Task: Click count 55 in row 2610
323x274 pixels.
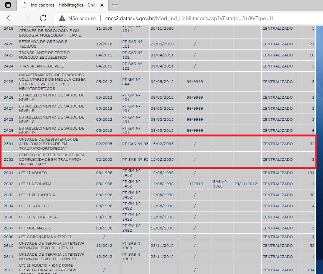Action: [312, 246]
